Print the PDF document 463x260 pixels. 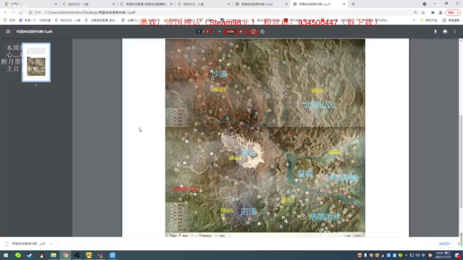click(x=445, y=32)
